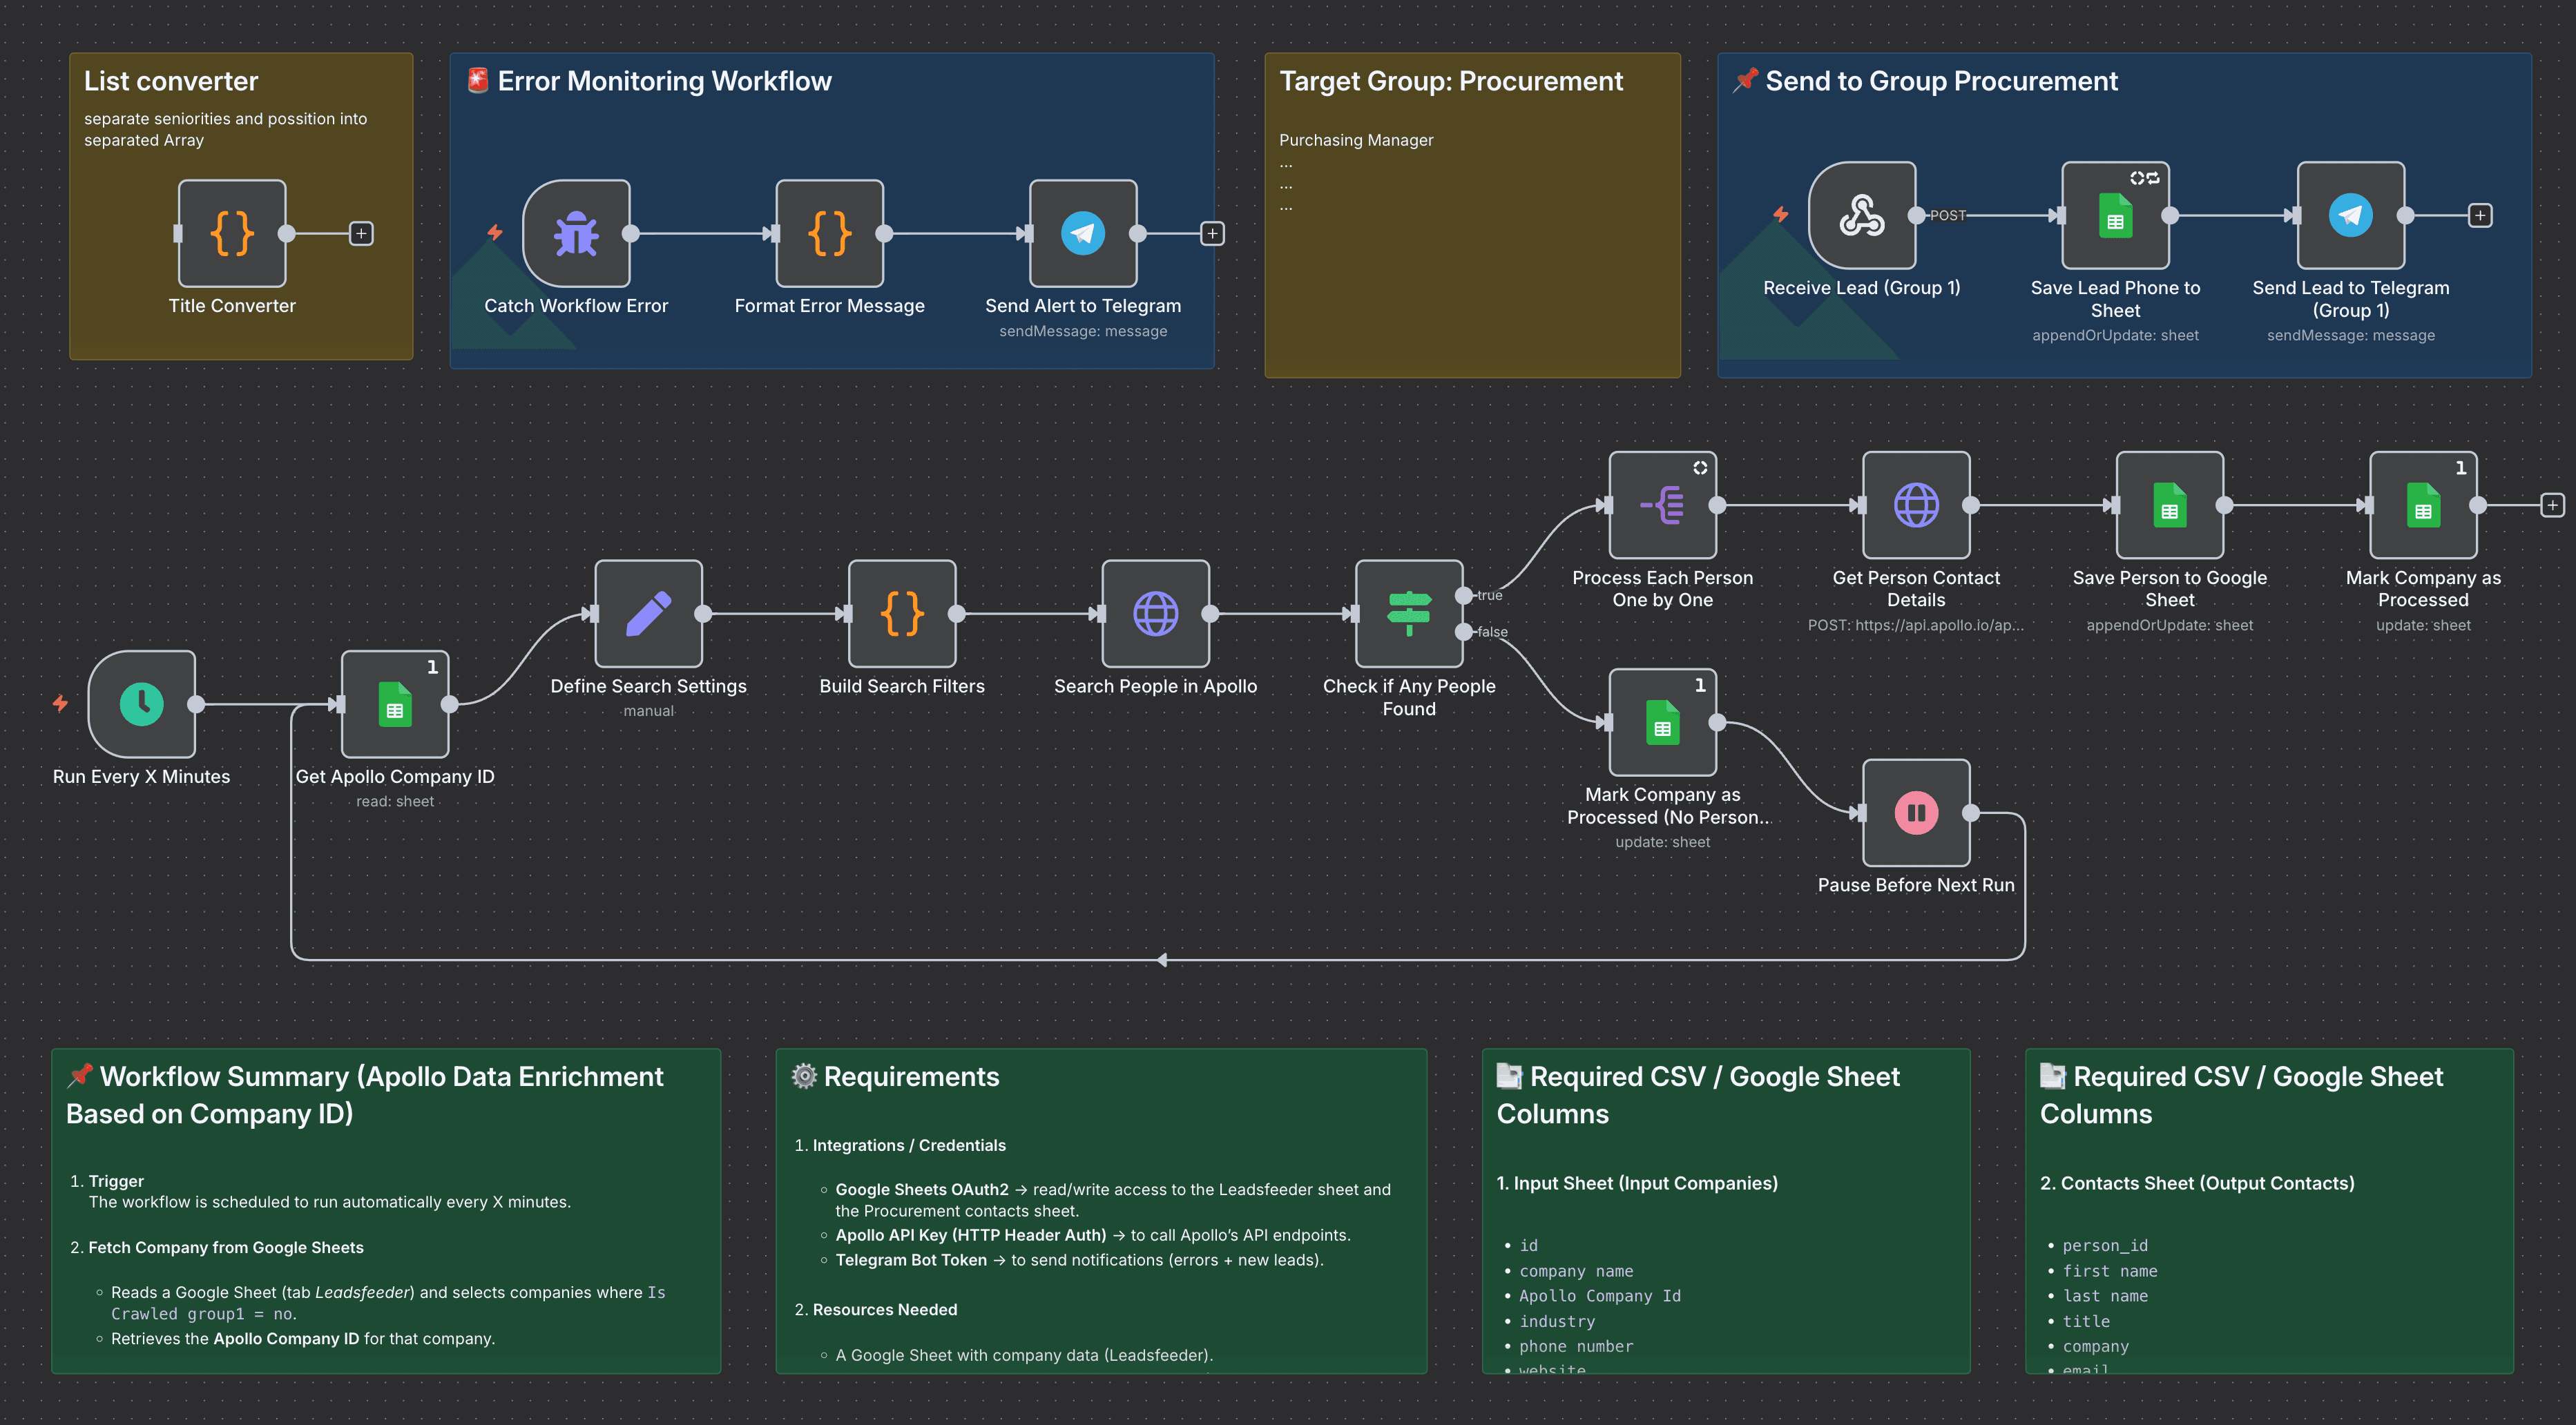Click the 'person_id' column entry
The height and width of the screenshot is (1425, 2576).
[2105, 1246]
